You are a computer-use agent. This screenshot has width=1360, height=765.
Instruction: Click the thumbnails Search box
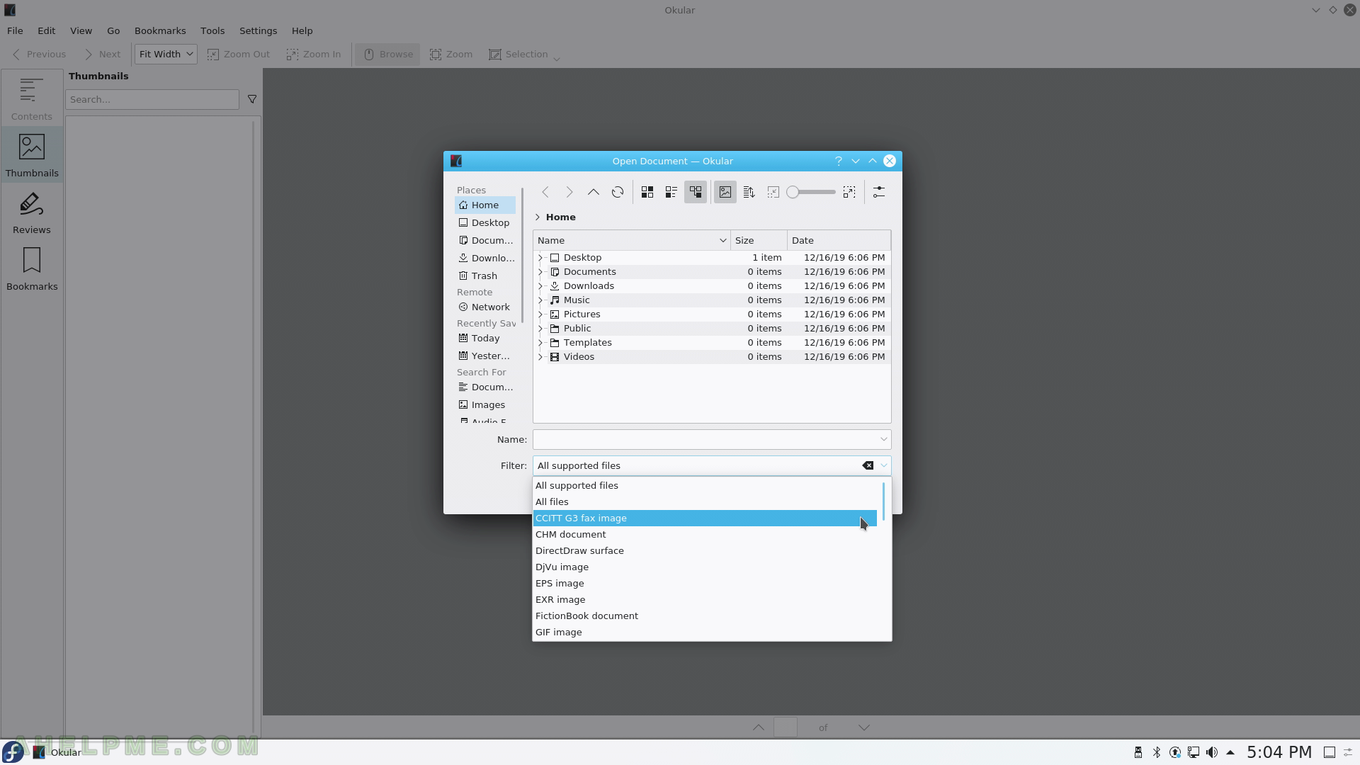pos(152,99)
